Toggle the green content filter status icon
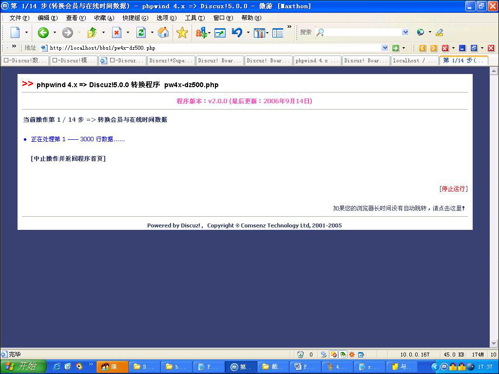Viewport: 499px width, 374px height. click(x=343, y=355)
